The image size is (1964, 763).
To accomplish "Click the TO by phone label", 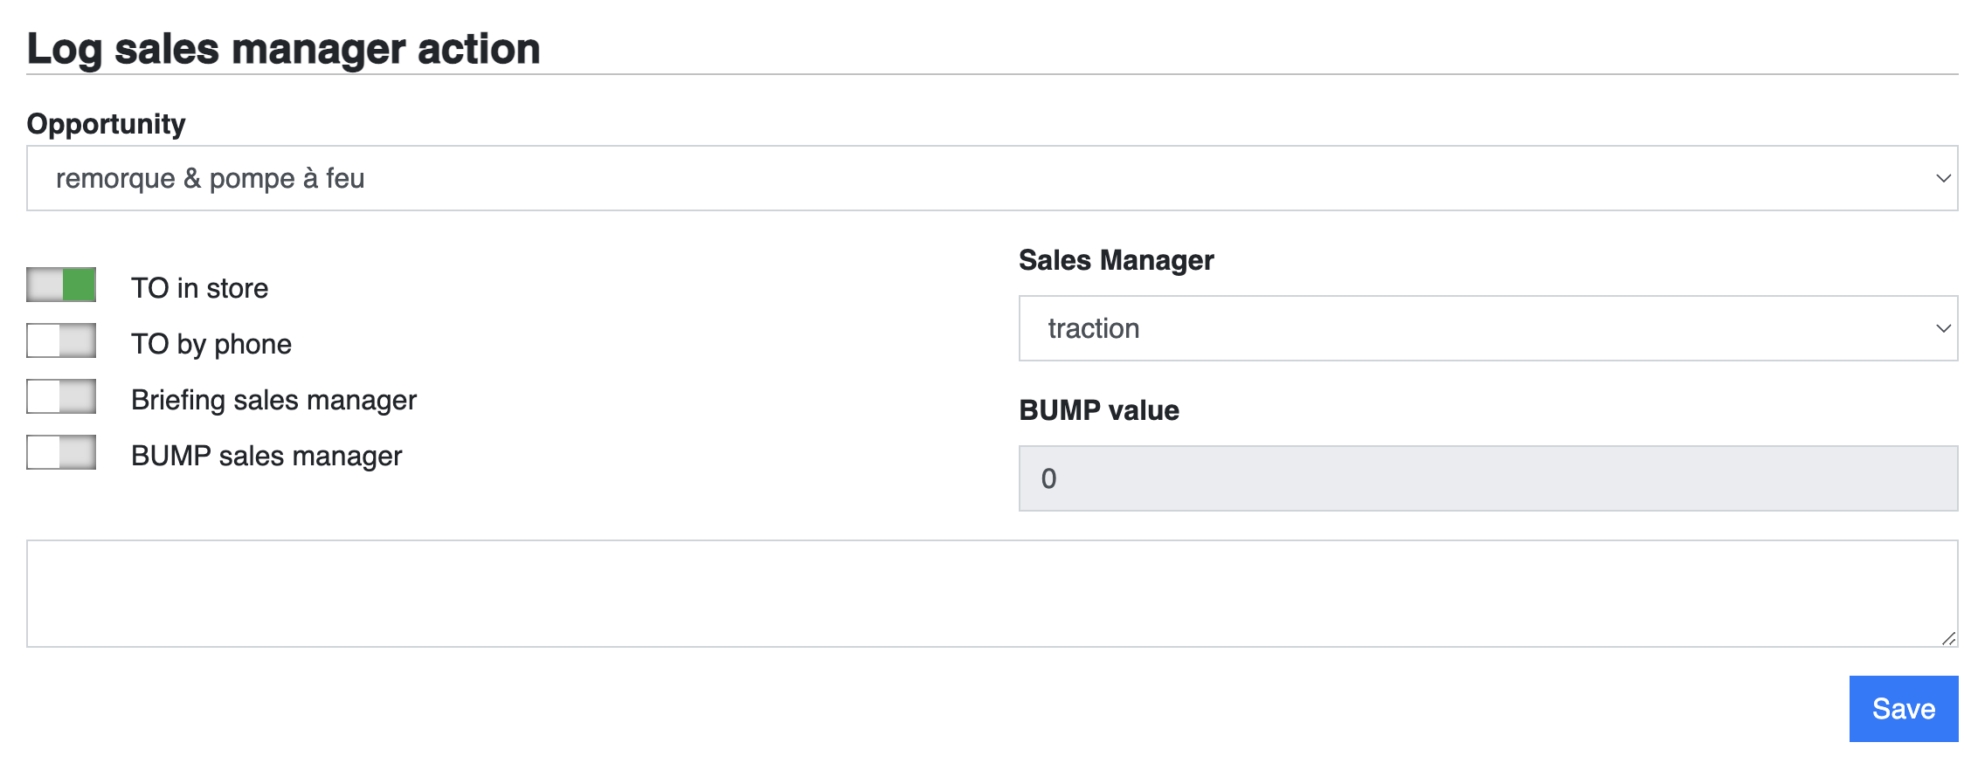I will 211,344.
